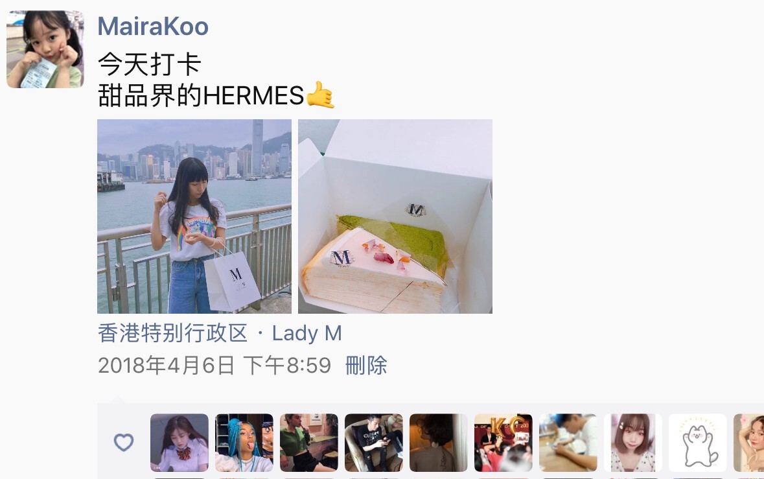Screen dimensions: 764x479
Task: Open liker avatar of girl with hair clip
Action: coord(633,443)
